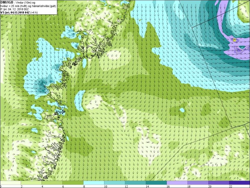Viewport: 250px width, 188px height.
Task: Pick the medium purple 18–20 m/s legend swatch
Action: [198, 183]
